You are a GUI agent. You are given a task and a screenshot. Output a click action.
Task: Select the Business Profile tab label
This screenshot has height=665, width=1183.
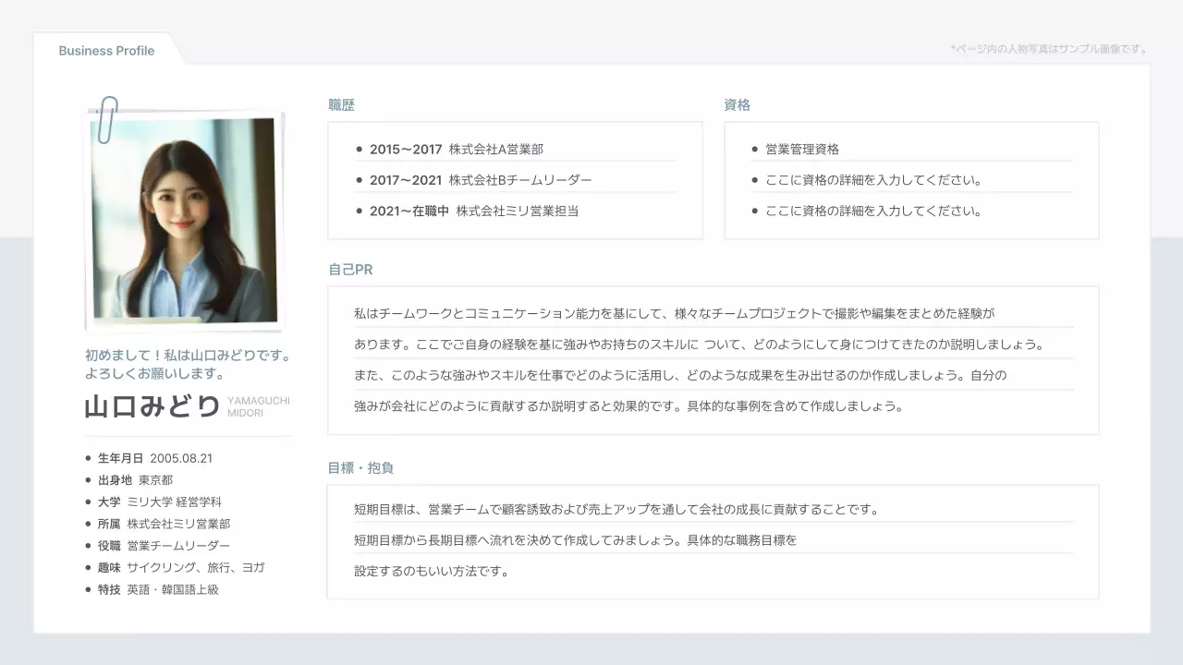click(x=106, y=51)
